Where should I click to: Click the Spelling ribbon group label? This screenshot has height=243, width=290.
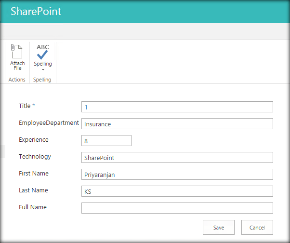coord(42,80)
